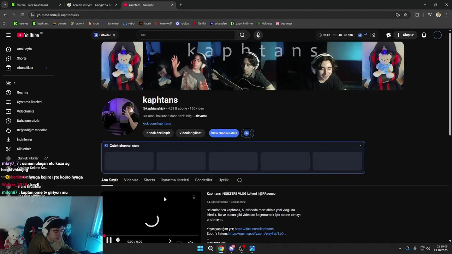Open the Spotify playlist link in description
The height and width of the screenshot is (254, 452).
(257, 234)
